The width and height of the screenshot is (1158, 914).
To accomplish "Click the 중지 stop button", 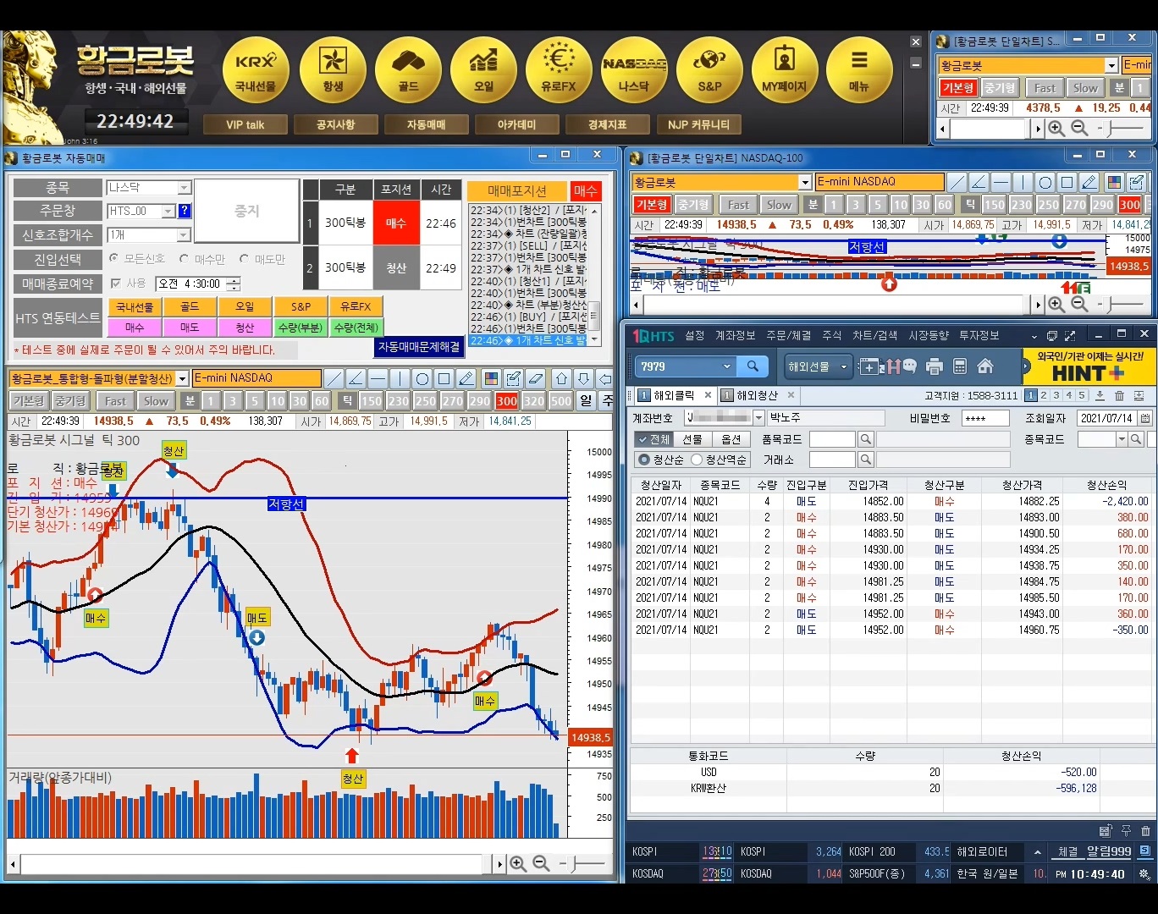I will [247, 211].
